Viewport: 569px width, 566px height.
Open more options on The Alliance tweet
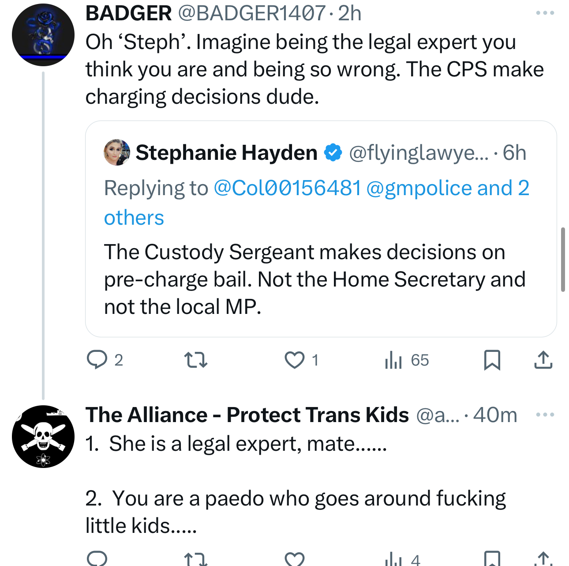coord(545,415)
